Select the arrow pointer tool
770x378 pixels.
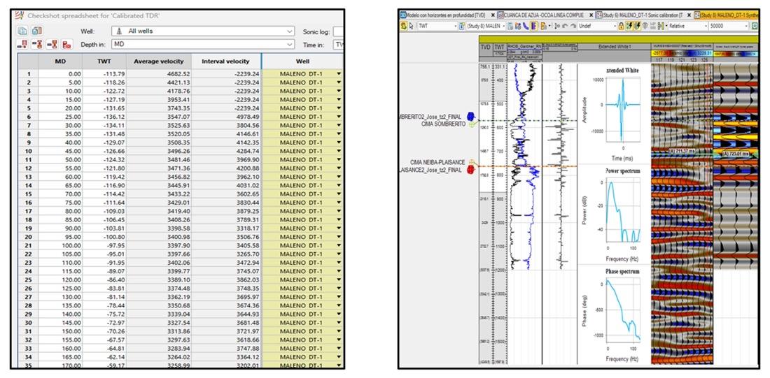[x=412, y=26]
